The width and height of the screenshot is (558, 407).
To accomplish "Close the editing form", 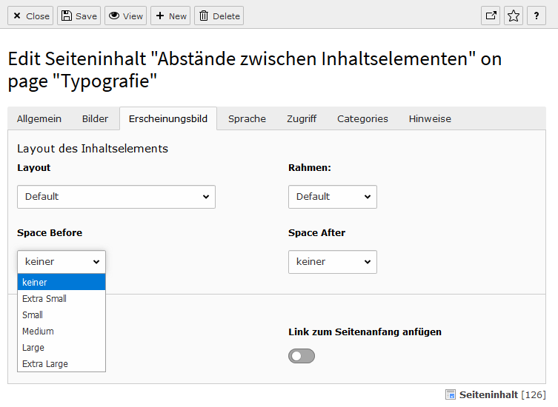I will pos(31,16).
